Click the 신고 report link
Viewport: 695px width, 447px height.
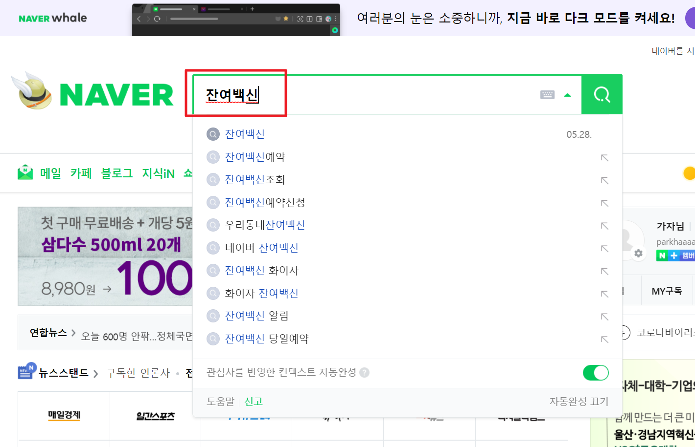254,402
